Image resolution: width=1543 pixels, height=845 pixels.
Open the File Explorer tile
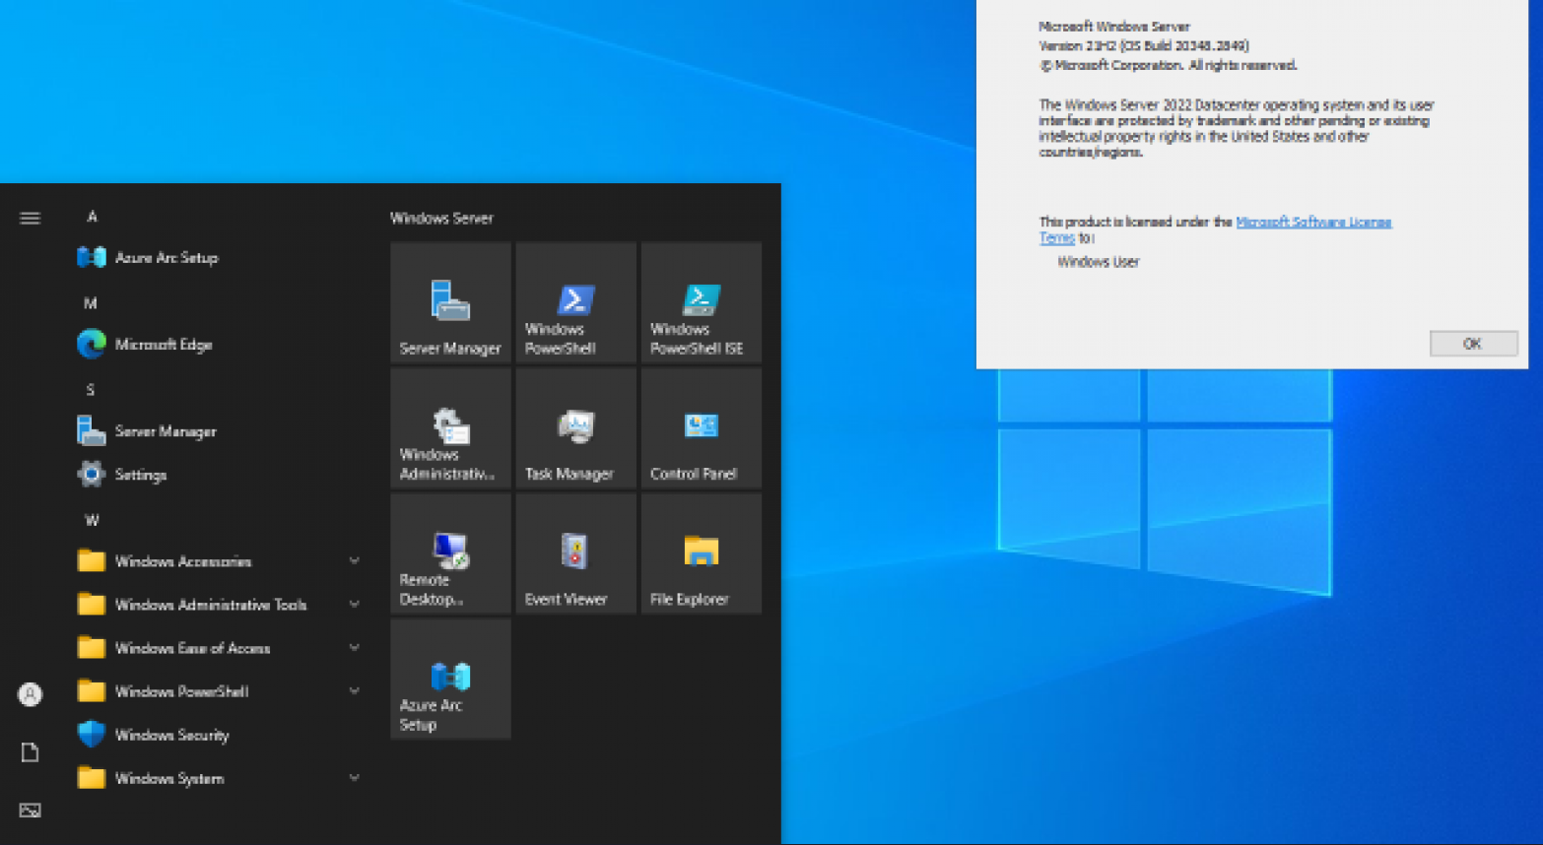pyautogui.click(x=701, y=553)
